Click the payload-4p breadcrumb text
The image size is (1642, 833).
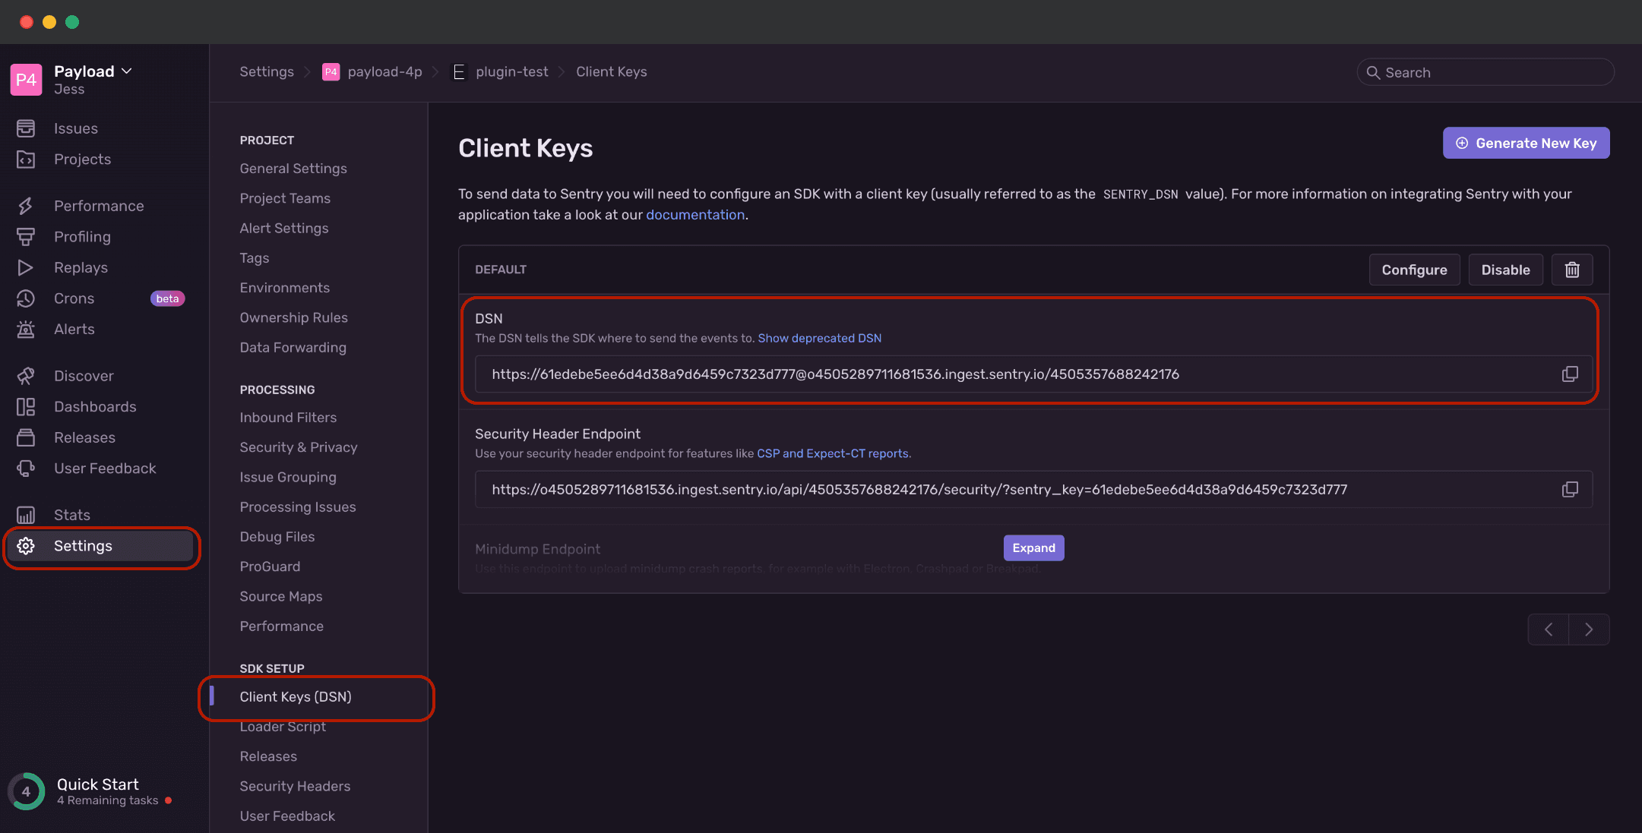(x=384, y=71)
